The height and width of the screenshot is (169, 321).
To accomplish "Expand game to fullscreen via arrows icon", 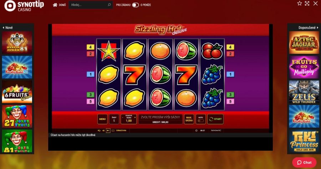I will tap(307, 3).
